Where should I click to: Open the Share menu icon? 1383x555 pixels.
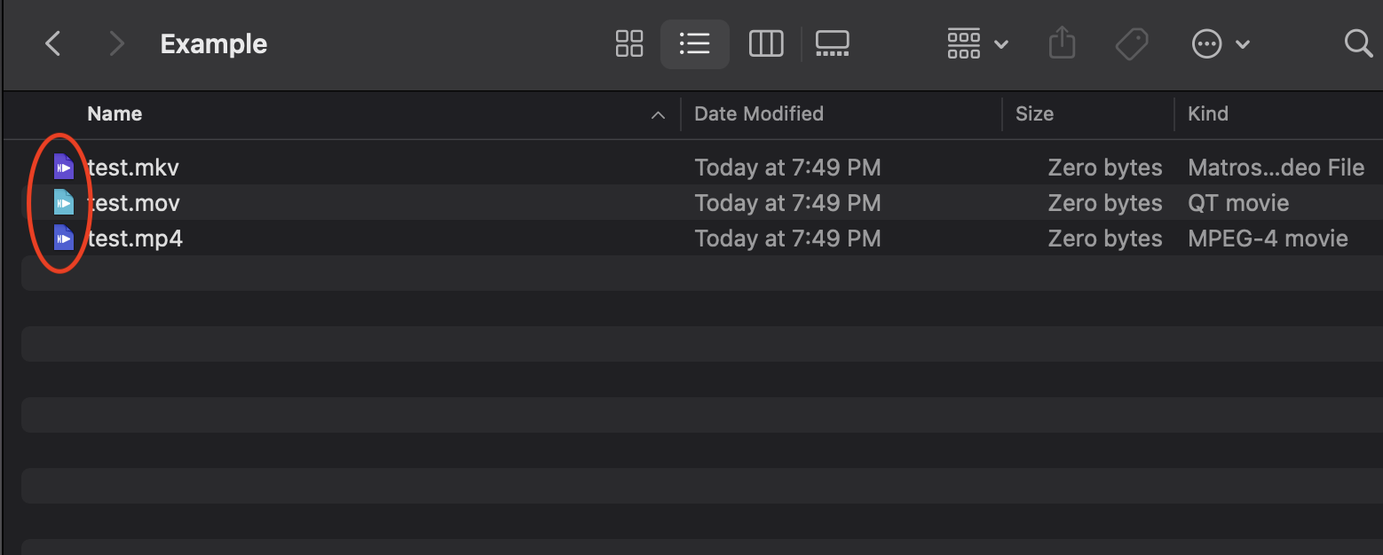pos(1062,43)
